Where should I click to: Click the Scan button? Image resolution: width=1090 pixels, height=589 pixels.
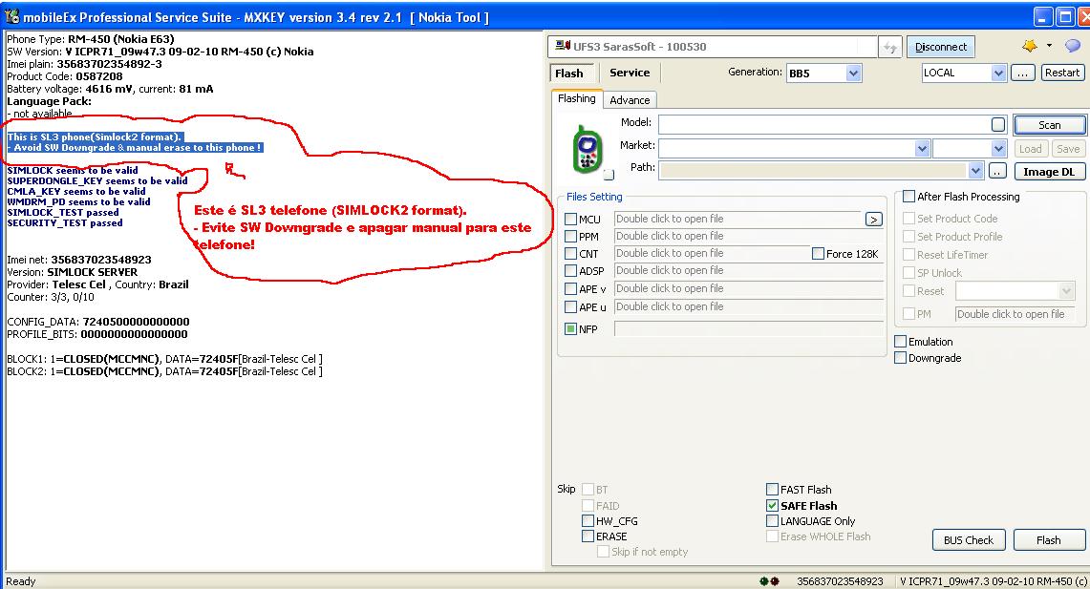pyautogui.click(x=1050, y=125)
